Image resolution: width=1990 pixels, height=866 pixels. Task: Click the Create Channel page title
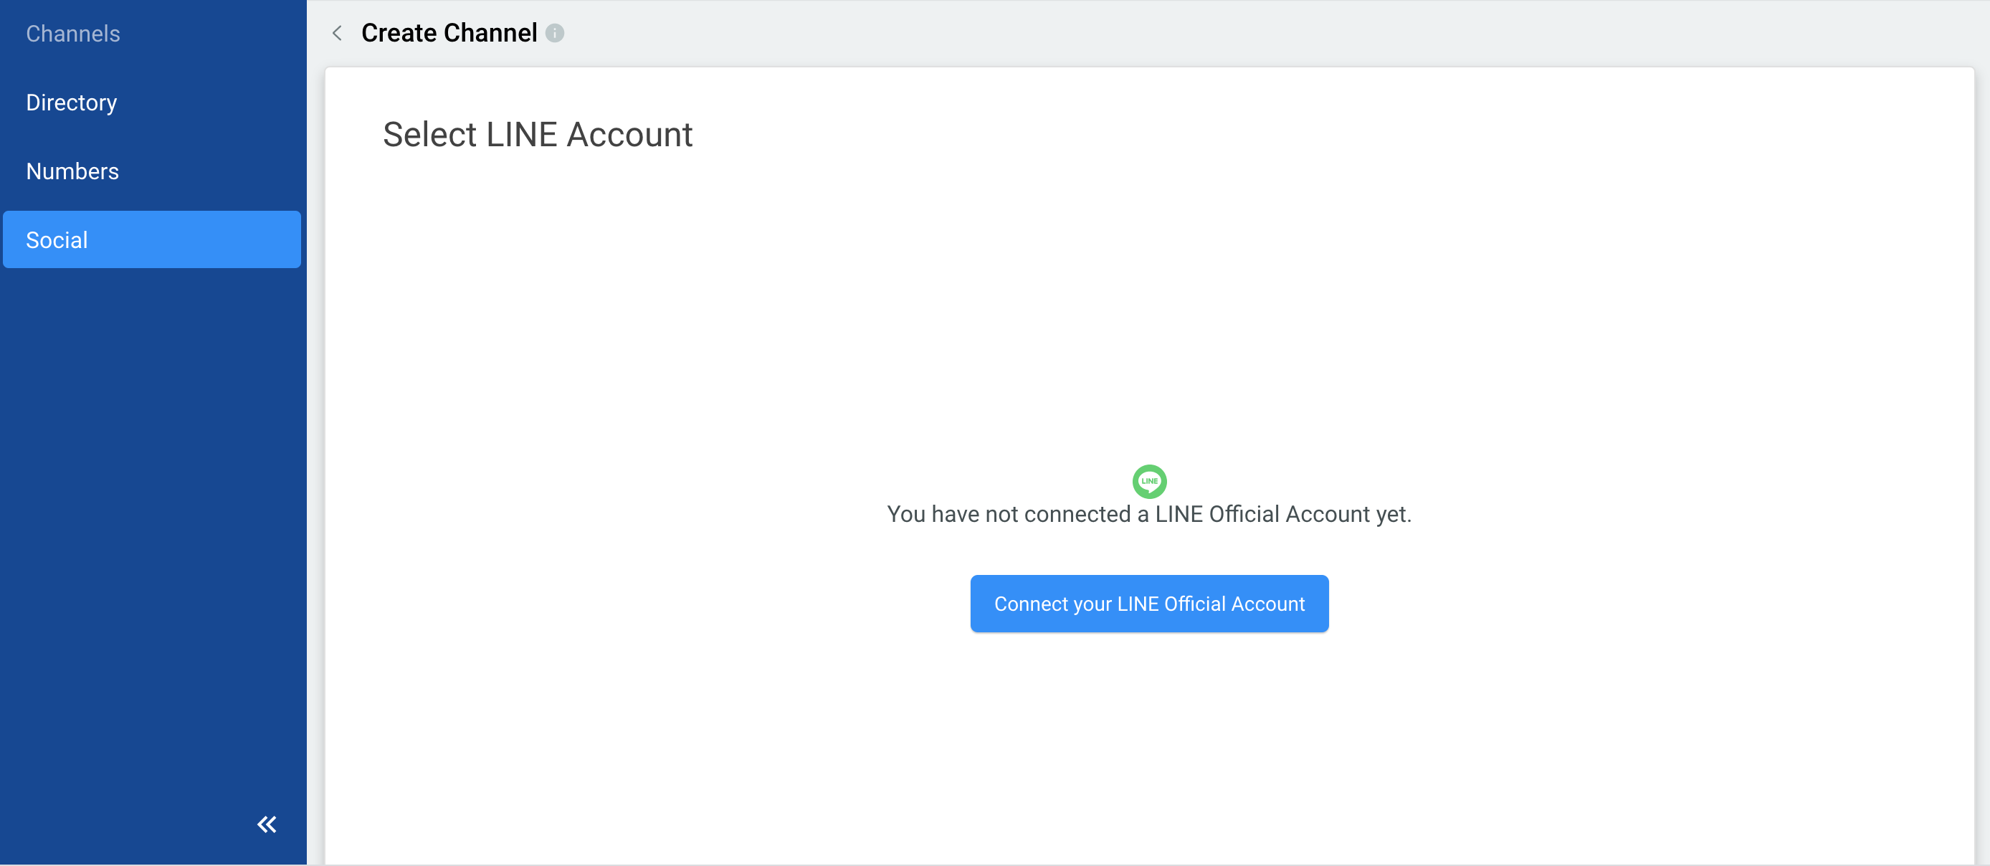[x=448, y=33]
